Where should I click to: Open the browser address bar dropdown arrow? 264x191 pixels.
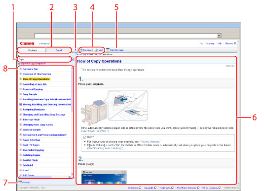pyautogui.click(x=219, y=36)
